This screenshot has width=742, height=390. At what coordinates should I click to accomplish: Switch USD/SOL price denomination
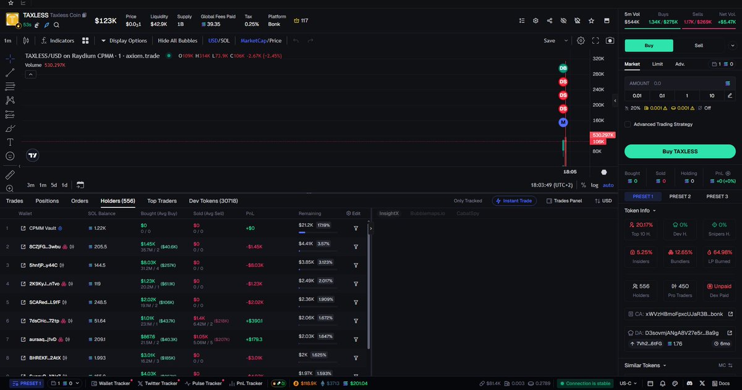click(219, 41)
